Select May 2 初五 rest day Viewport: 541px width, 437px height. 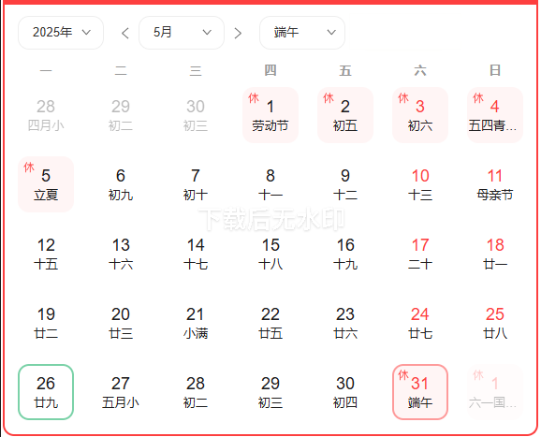tap(345, 115)
